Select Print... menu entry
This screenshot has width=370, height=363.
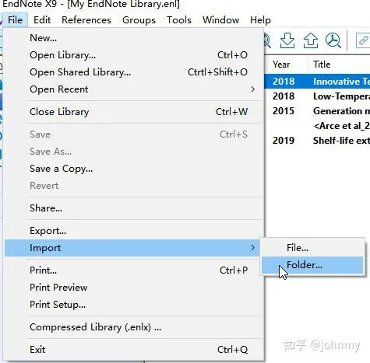click(133, 271)
